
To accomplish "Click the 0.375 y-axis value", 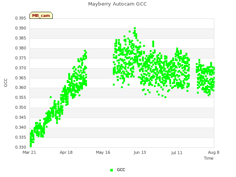I will click(21, 58).
